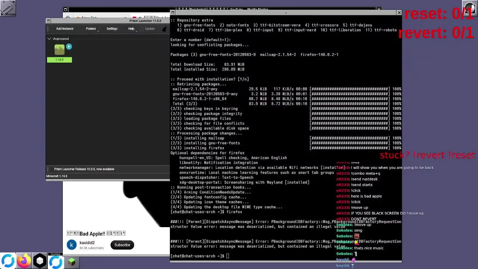Click 'hunspell-en_US: Spell checking' line
Viewport: 478px width, 269px height.
(x=233, y=158)
